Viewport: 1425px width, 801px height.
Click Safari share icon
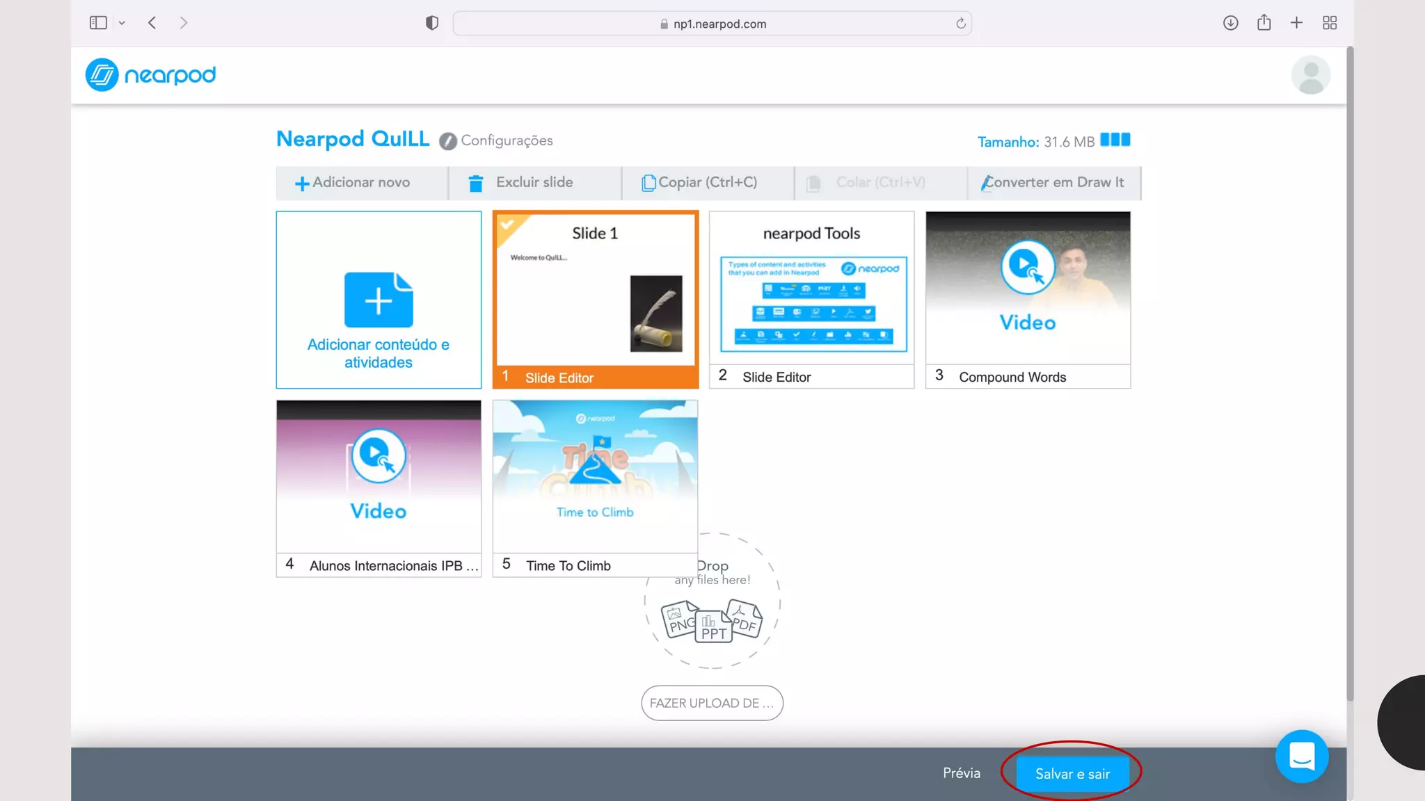coord(1264,23)
